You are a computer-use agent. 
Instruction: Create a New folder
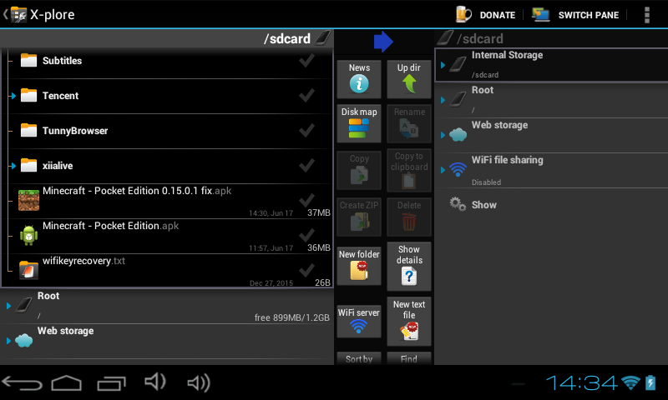(359, 266)
